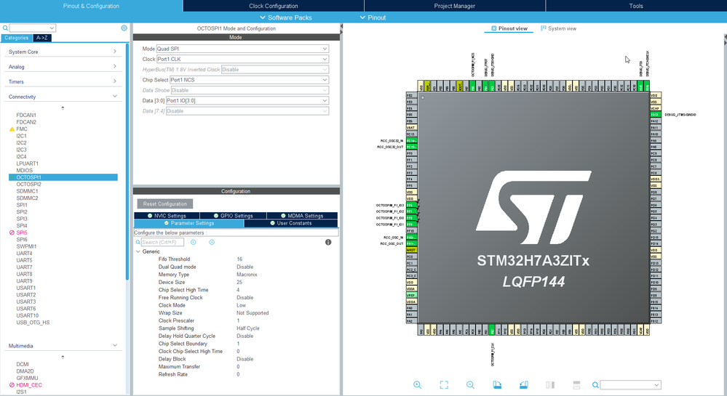This screenshot has height=396, width=727.
Task: Switch to System view
Action: coord(558,28)
